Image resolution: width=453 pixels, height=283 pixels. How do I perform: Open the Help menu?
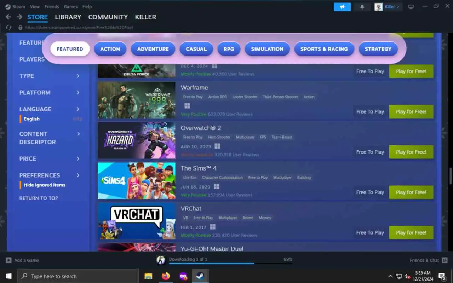coord(87,7)
